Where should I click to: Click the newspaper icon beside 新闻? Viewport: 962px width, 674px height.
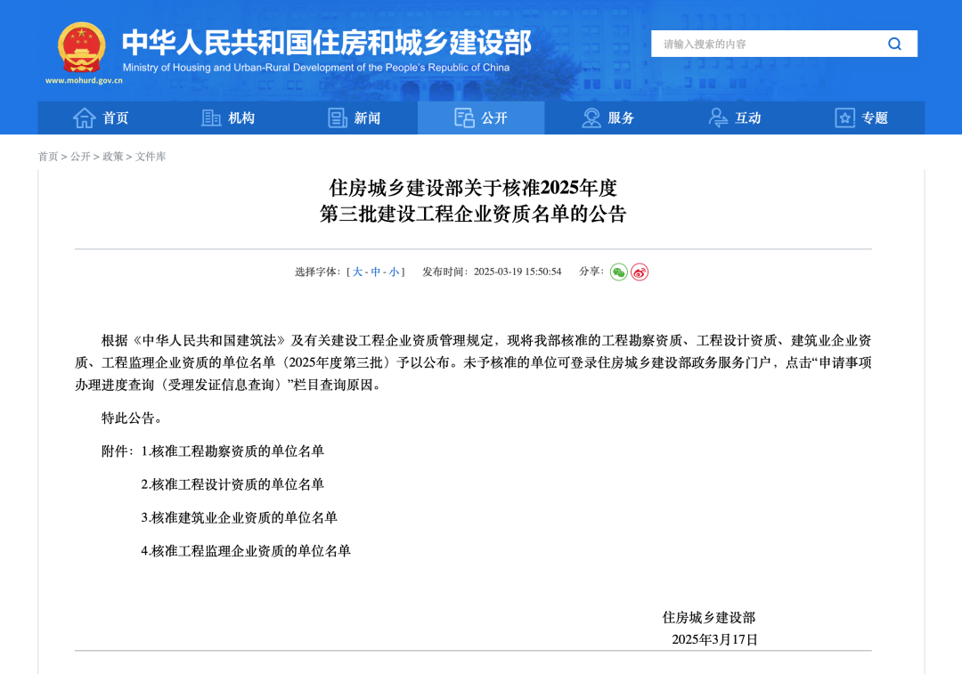click(338, 118)
